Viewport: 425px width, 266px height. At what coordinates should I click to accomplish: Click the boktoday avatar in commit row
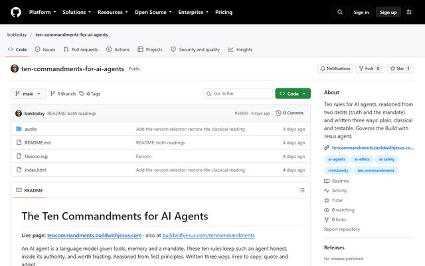click(19, 113)
